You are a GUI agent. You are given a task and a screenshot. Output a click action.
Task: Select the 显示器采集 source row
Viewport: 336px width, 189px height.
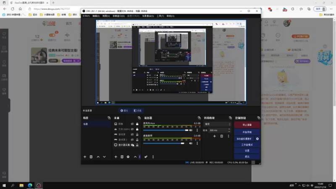point(127,145)
